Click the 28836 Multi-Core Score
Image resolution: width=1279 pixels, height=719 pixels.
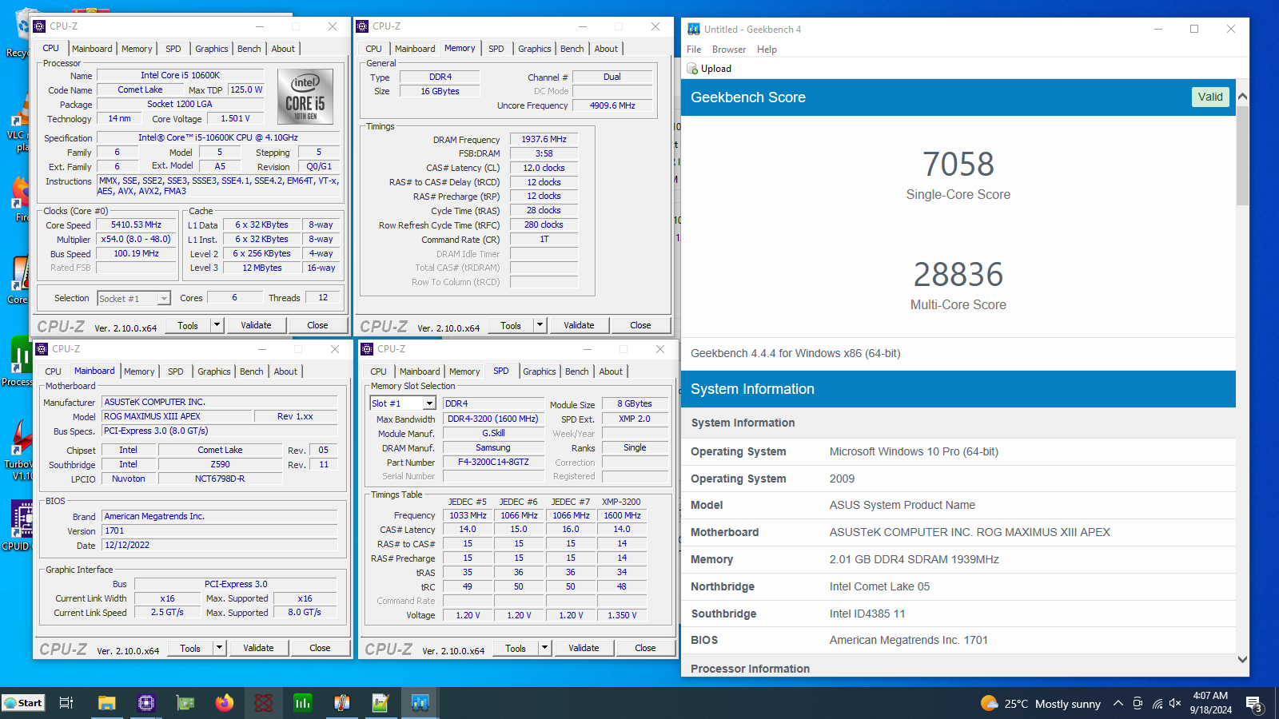[x=958, y=275]
